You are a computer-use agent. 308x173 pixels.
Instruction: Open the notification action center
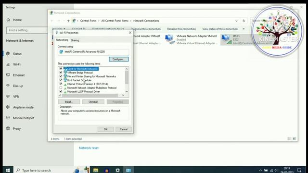pyautogui.click(x=299, y=170)
